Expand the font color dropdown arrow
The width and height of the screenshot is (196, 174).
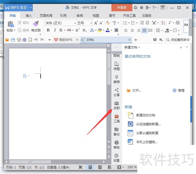111,30
